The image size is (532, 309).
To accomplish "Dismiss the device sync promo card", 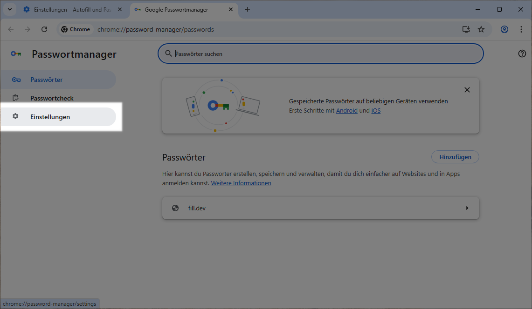I will click(467, 90).
